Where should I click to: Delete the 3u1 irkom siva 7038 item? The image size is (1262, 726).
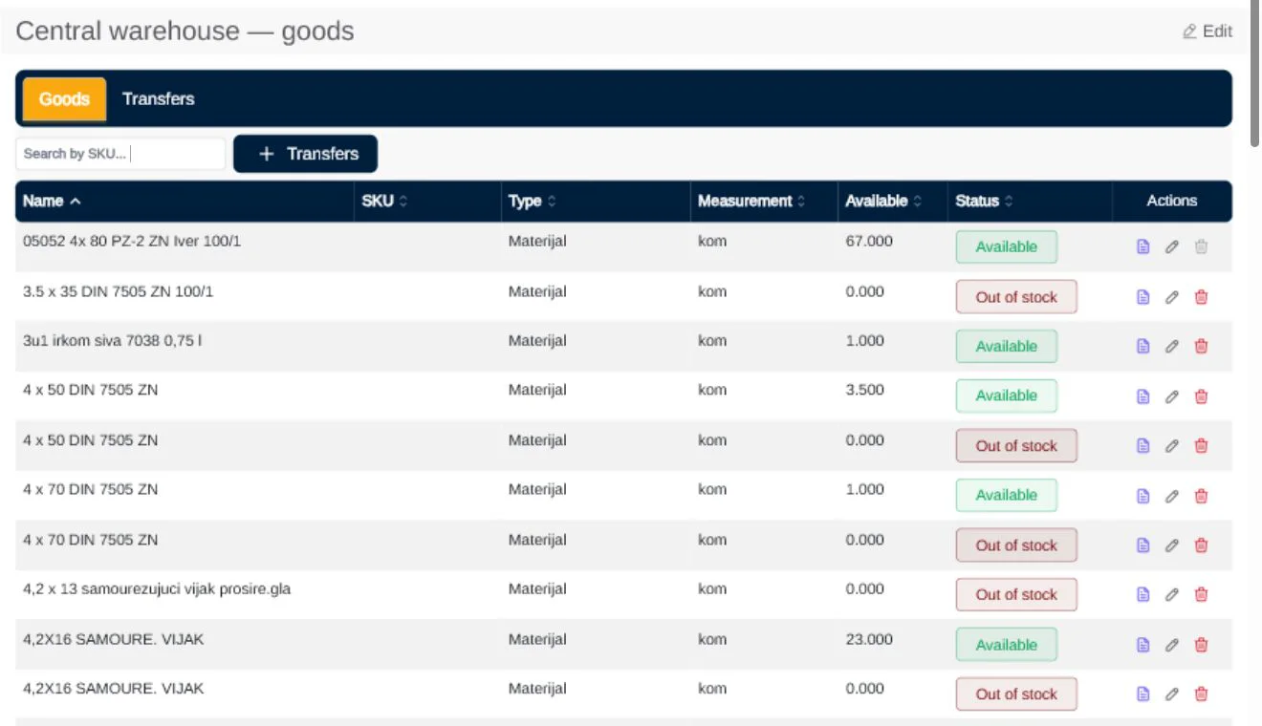tap(1201, 346)
